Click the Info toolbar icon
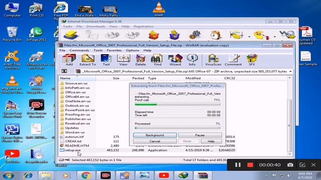 click(x=192, y=60)
